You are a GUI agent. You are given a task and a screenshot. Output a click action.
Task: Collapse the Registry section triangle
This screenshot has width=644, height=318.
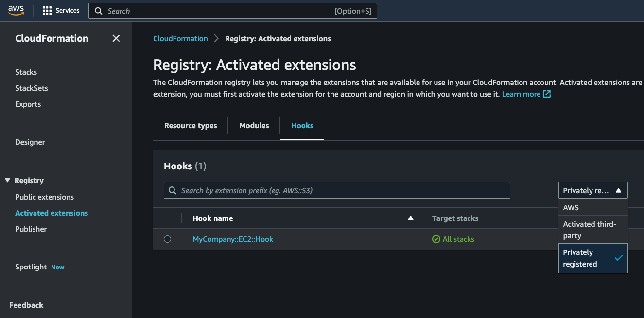7,180
